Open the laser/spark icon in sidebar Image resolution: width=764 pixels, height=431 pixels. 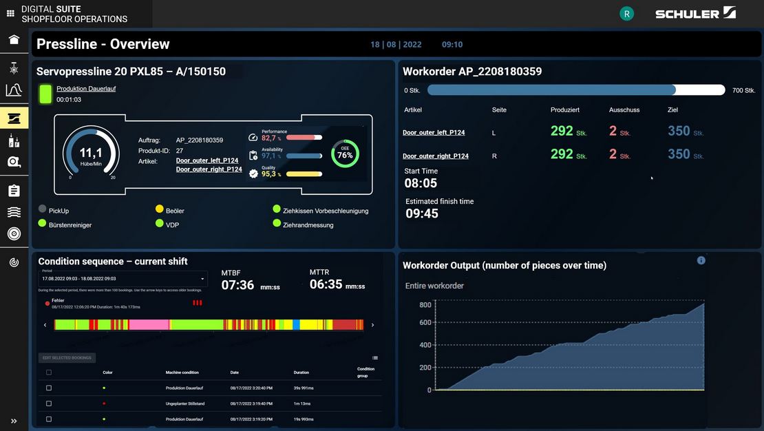[x=14, y=67]
